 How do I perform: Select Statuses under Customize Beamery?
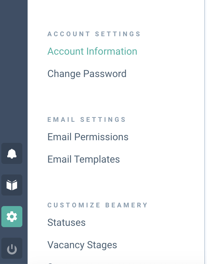66,223
